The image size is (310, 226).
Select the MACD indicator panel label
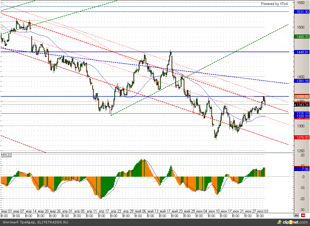(x=6, y=155)
